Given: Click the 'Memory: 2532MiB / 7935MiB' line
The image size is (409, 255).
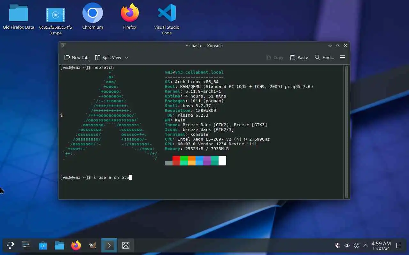Looking at the screenshot, I should [x=197, y=149].
